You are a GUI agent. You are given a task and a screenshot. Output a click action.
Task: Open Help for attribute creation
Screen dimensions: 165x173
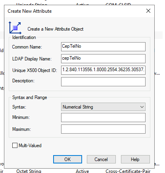[x=135, y=159]
